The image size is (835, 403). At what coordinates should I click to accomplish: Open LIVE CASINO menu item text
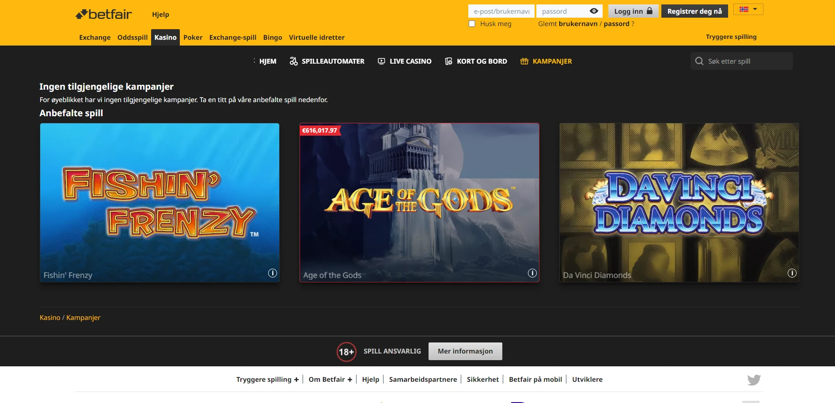(410, 61)
